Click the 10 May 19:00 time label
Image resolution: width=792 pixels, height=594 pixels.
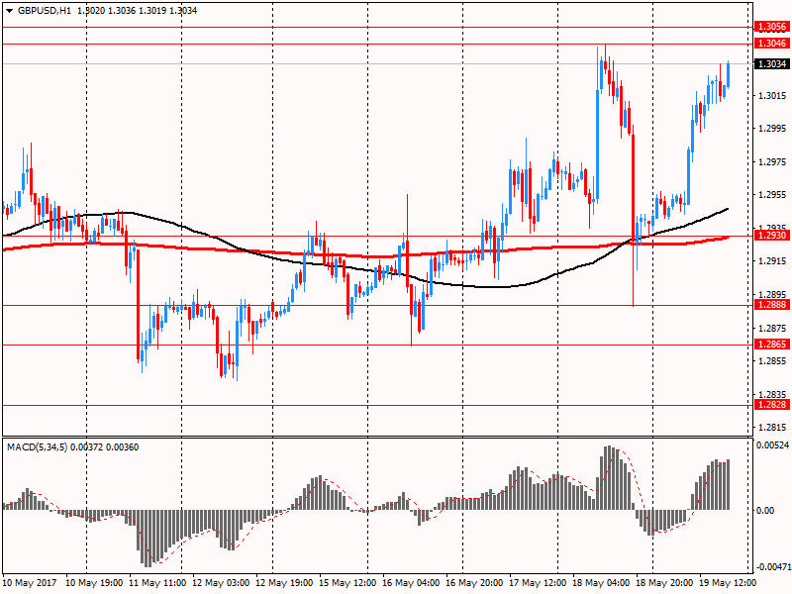[x=94, y=583]
